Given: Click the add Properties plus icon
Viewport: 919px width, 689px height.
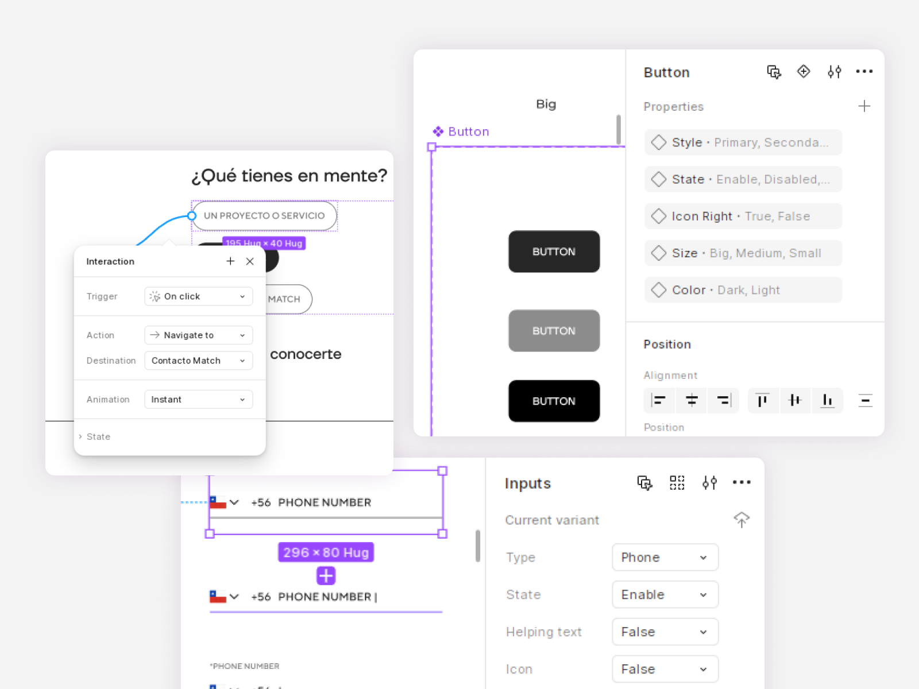Looking at the screenshot, I should pos(864,106).
